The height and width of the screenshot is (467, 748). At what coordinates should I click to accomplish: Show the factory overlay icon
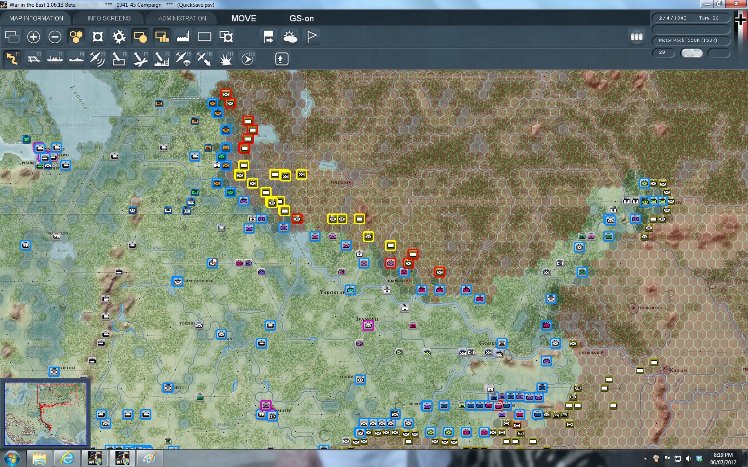(x=183, y=36)
